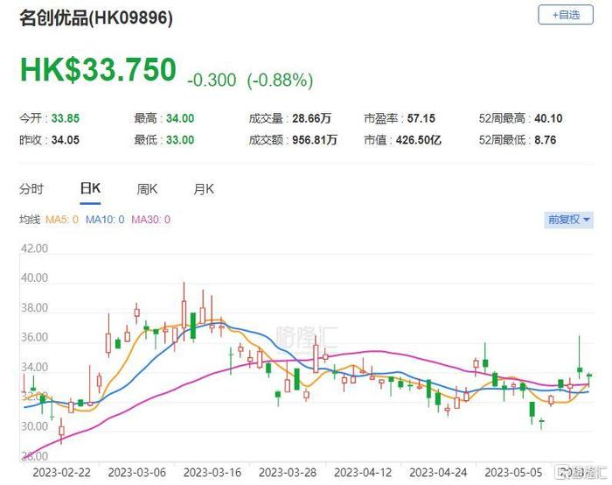
Task: Open the 周K weekly chart tab
Action: tap(147, 189)
